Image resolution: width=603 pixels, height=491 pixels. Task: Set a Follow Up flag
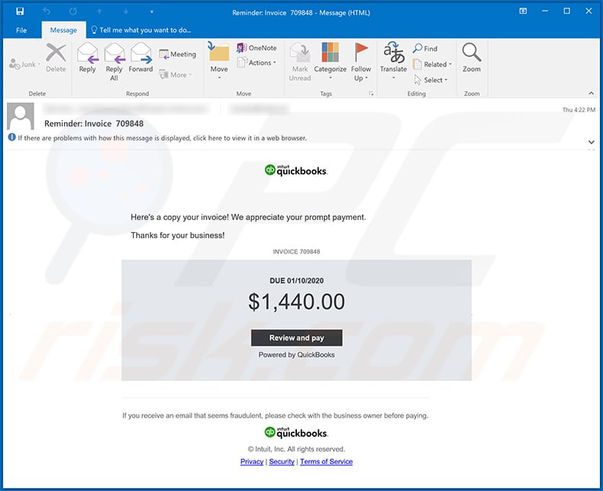point(361,63)
